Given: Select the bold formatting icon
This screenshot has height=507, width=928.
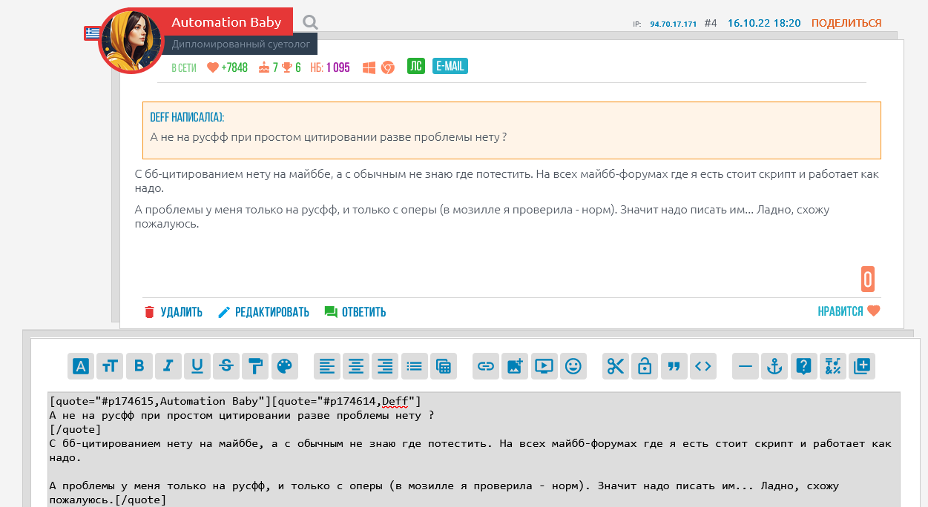Looking at the screenshot, I should pos(138,365).
